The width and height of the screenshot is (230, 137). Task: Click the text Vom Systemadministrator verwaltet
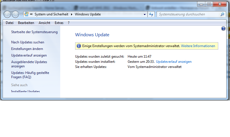click(155, 67)
